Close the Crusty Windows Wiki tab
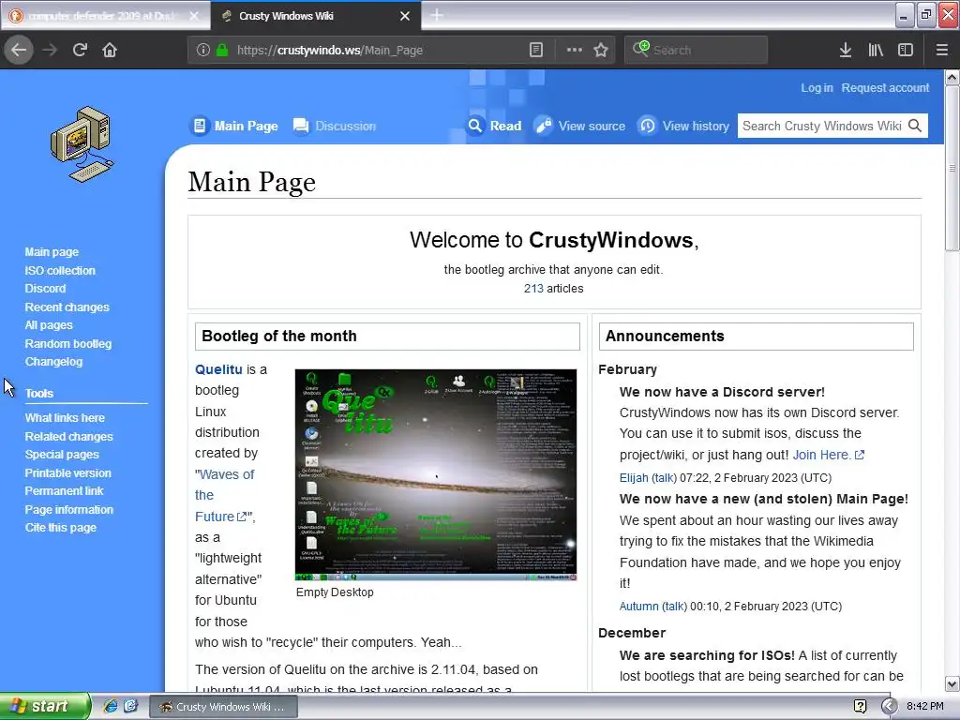960x720 pixels. (x=405, y=16)
